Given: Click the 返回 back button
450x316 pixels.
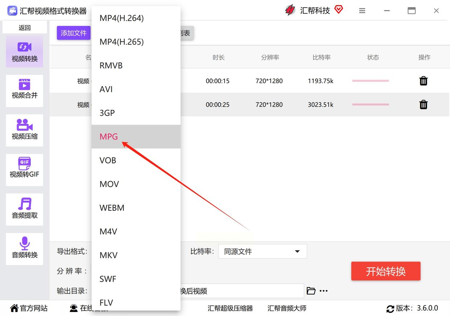Looking at the screenshot, I should [25, 28].
